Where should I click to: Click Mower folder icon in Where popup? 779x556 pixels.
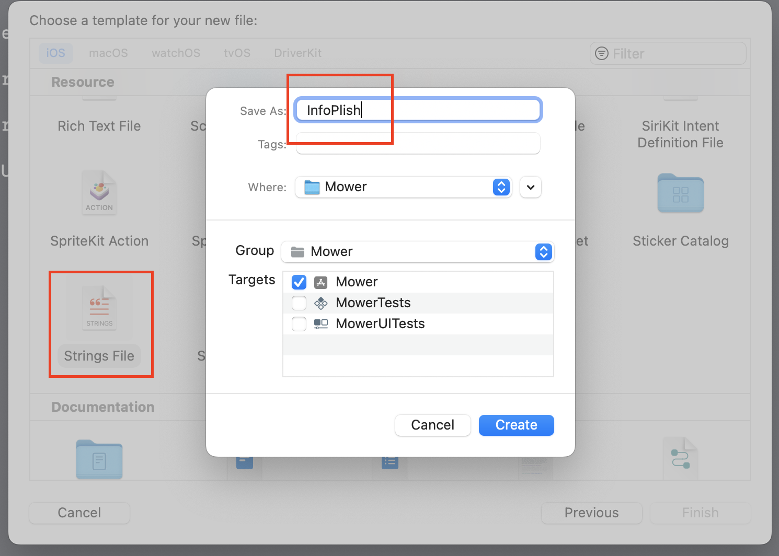tap(312, 187)
